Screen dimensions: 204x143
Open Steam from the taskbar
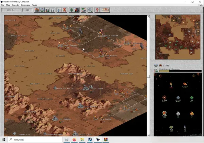coord(90,140)
